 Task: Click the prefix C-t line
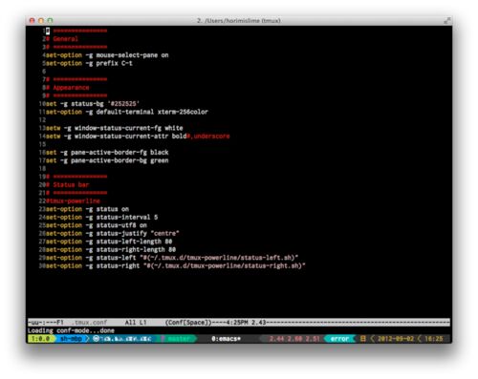[89, 63]
